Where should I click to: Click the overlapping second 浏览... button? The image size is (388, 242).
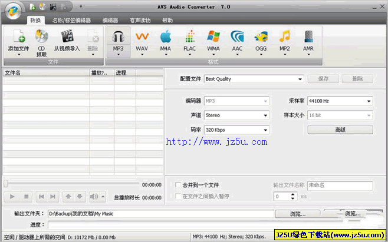[353, 214]
